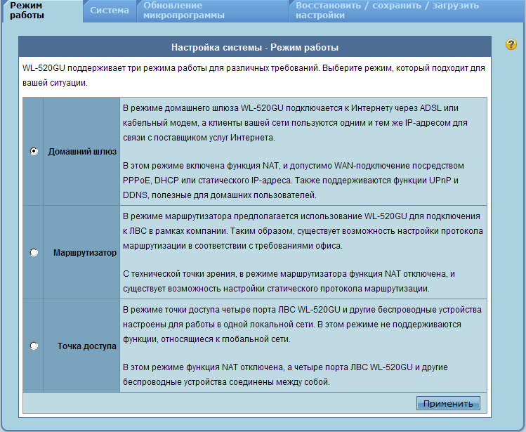
Task: Choose the Маршрутизатор radio button
Action: click(34, 252)
